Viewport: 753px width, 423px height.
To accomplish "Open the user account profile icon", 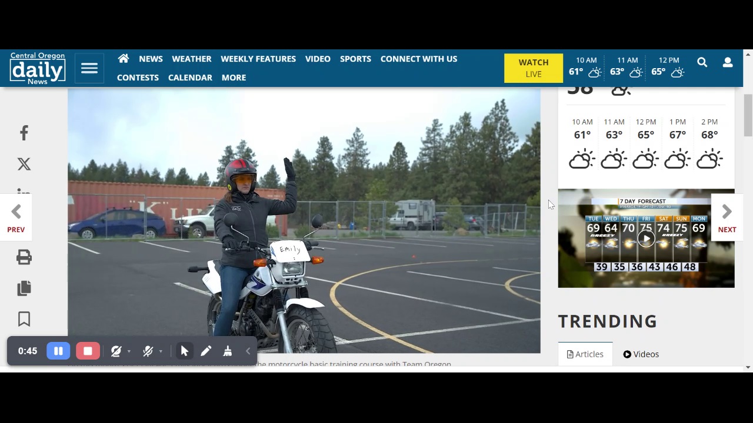I will tap(728, 62).
